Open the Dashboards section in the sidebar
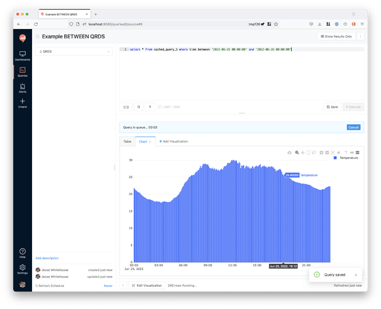The width and height of the screenshot is (381, 309). point(22,56)
